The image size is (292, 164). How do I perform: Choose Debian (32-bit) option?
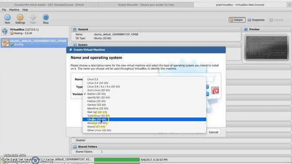[x=144, y=94]
